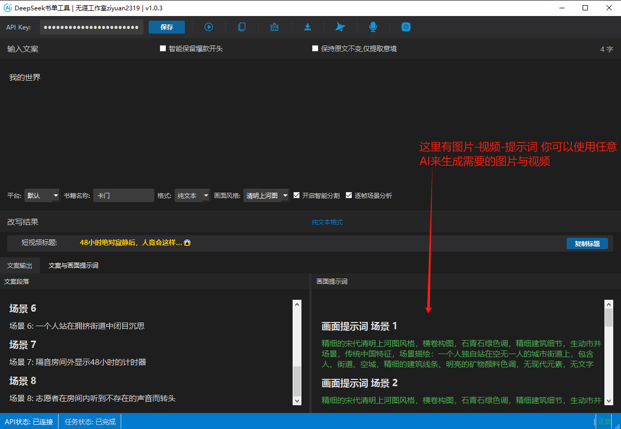
Task: Expand the 格式 format dropdown
Action: 192,195
